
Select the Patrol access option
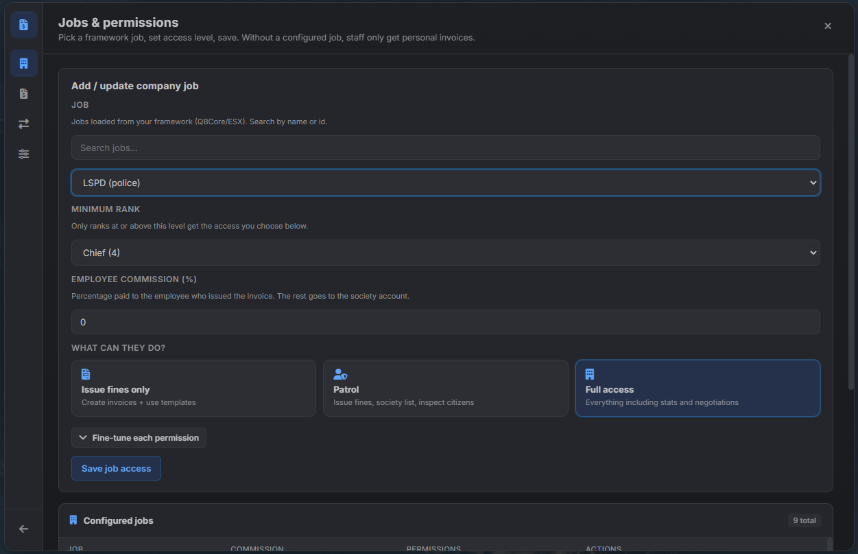click(x=446, y=388)
